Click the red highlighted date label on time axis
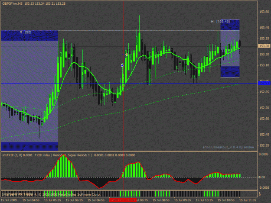Screen dimensions: 271x203 click(123, 200)
